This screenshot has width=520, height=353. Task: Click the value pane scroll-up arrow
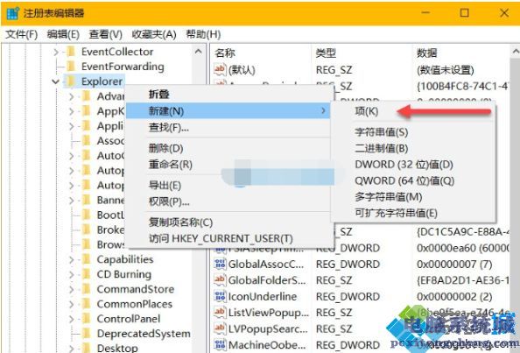click(515, 52)
